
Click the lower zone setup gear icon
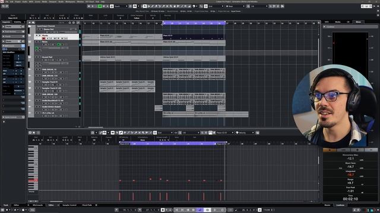tap(96, 205)
